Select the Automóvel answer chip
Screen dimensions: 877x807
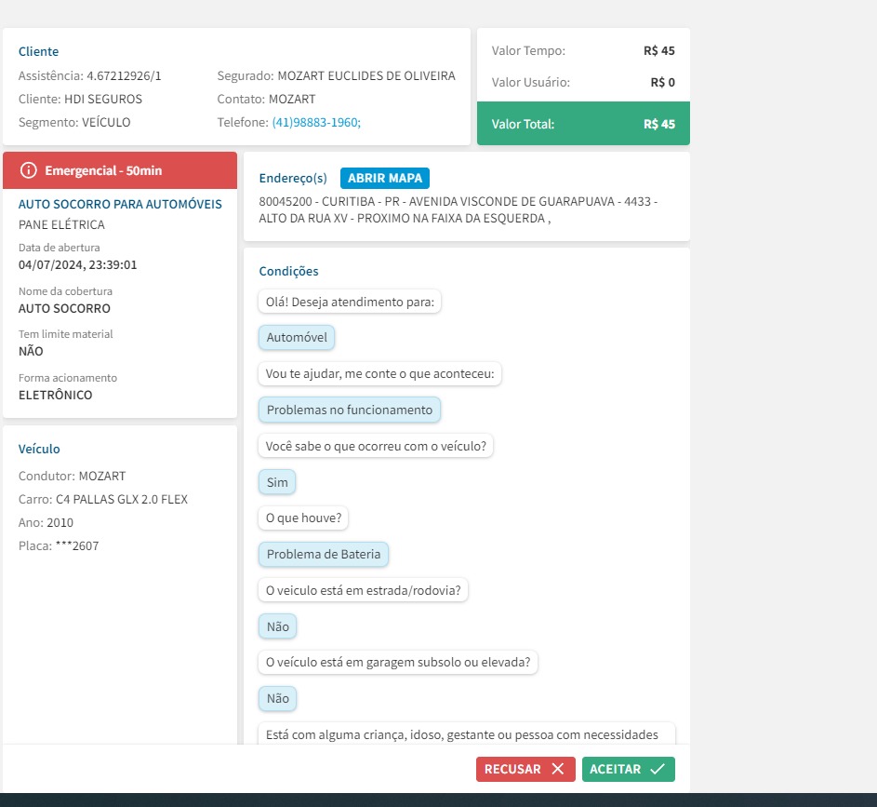[297, 338]
